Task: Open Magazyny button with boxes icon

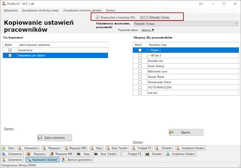Action: pyautogui.click(x=36, y=154)
